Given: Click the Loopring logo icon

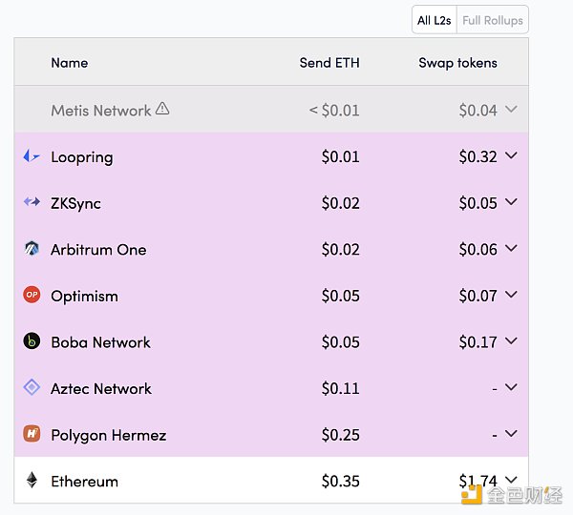Looking at the screenshot, I should tap(32, 156).
